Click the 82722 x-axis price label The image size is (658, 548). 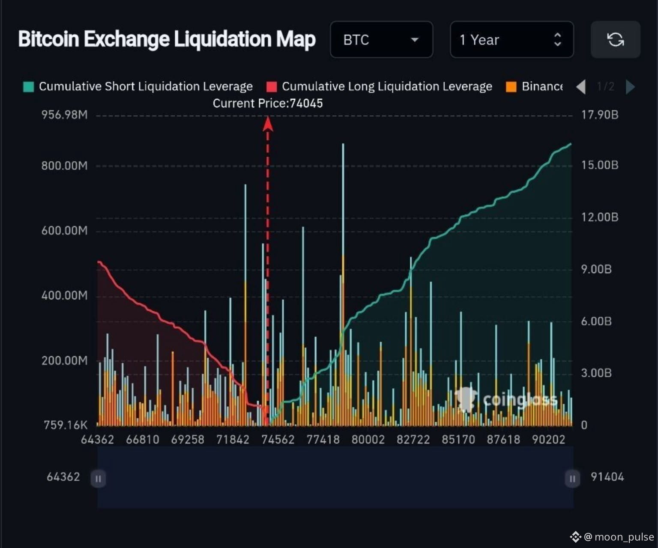[x=413, y=440]
